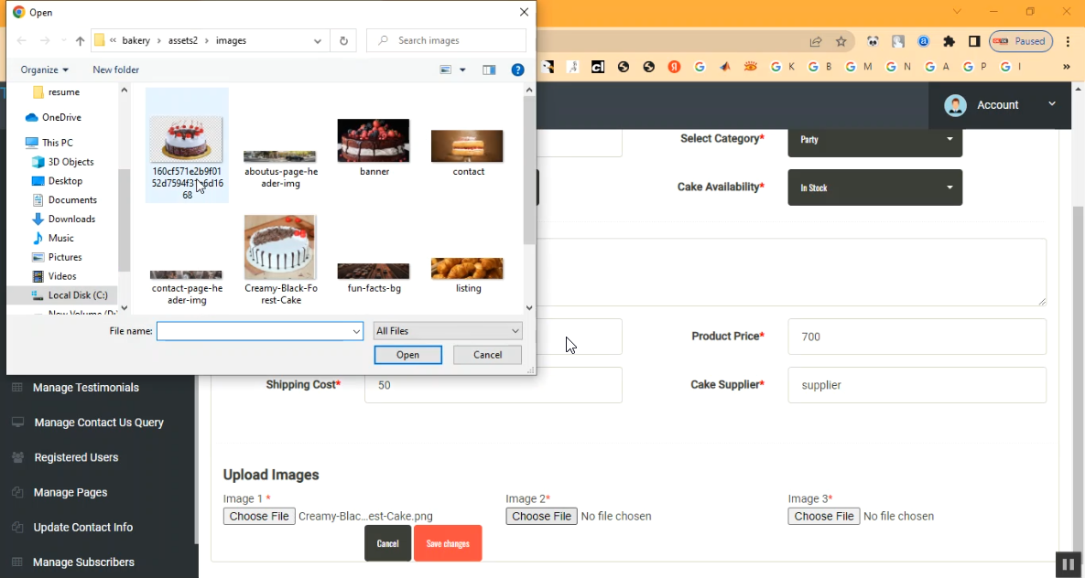1085x578 pixels.
Task: Bookmark page with the star icon
Action: (841, 41)
